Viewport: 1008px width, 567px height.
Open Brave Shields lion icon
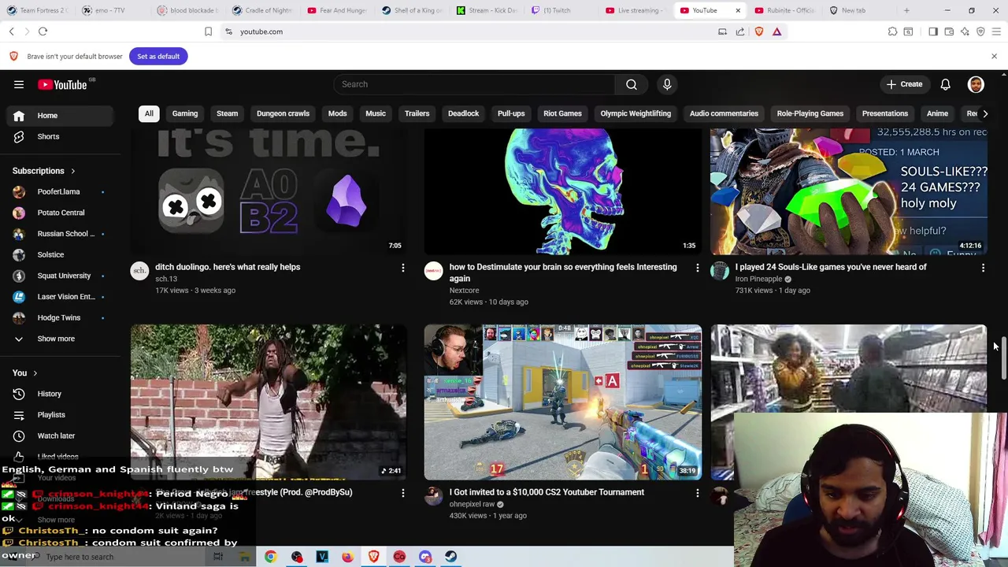click(x=758, y=31)
